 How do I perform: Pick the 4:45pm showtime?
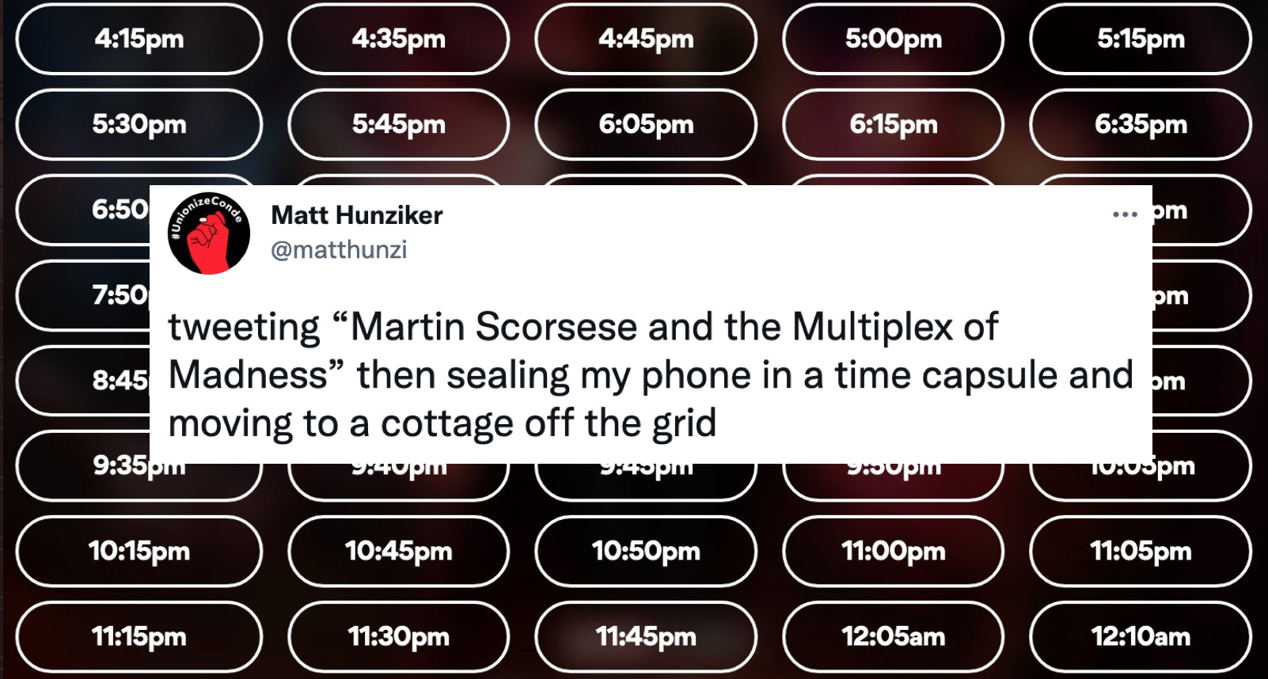(646, 39)
